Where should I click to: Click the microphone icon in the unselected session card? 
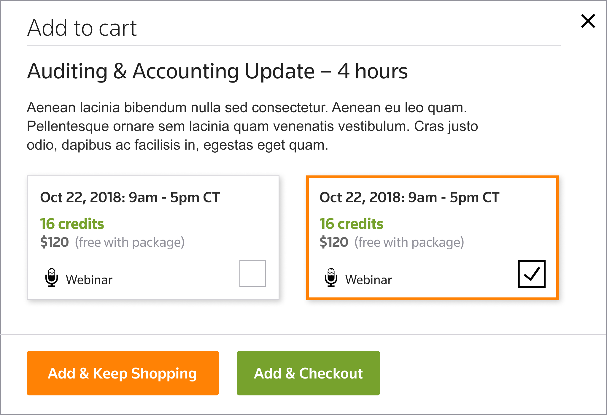point(52,278)
